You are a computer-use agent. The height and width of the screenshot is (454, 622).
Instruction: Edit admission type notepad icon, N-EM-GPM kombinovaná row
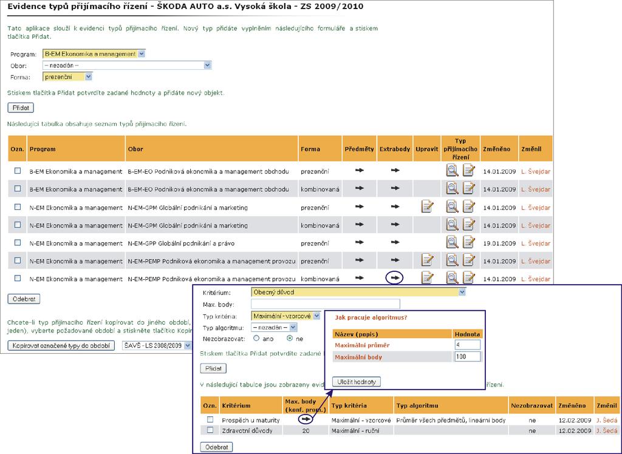tap(469, 225)
